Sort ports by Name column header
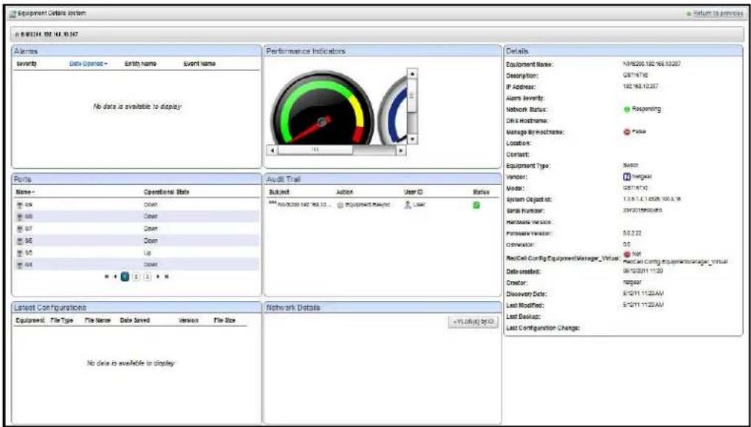The width and height of the screenshot is (751, 427). [x=24, y=192]
